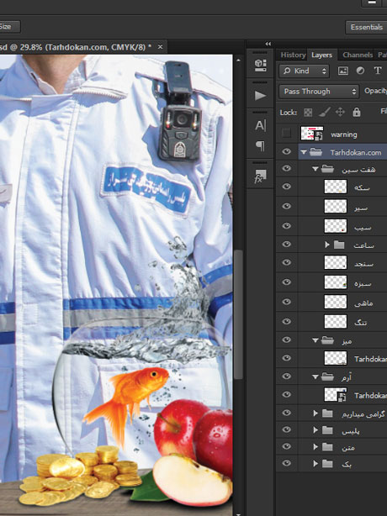Image resolution: width=387 pixels, height=516 pixels.
Task: Open the 3D panel icon
Action: tap(260, 65)
